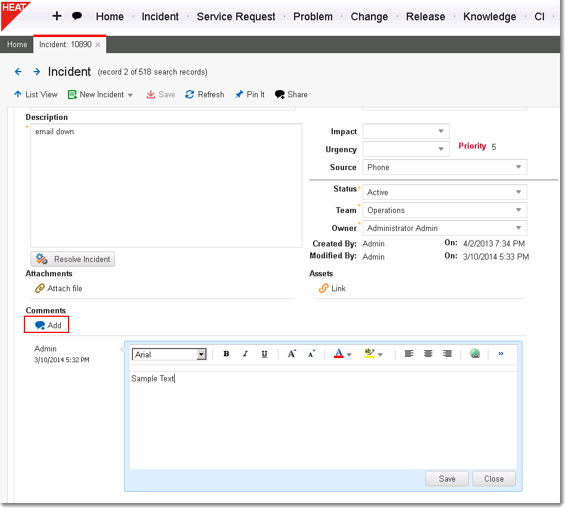Click the Assets Link option
Screen dimensions: 569x512
pos(332,289)
